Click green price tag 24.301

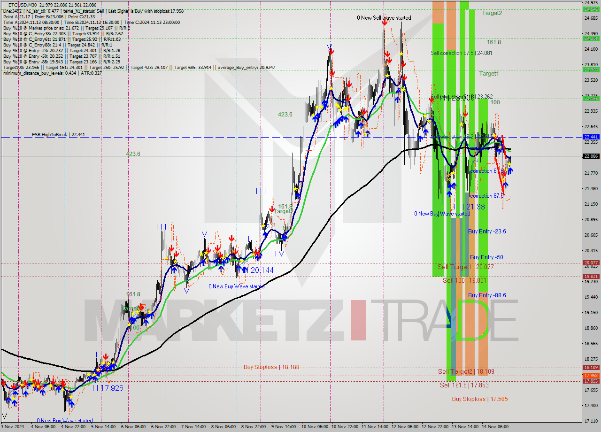pyautogui.click(x=591, y=39)
